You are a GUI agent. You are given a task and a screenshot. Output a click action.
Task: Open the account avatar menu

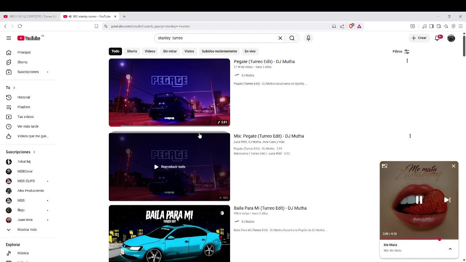click(x=451, y=38)
